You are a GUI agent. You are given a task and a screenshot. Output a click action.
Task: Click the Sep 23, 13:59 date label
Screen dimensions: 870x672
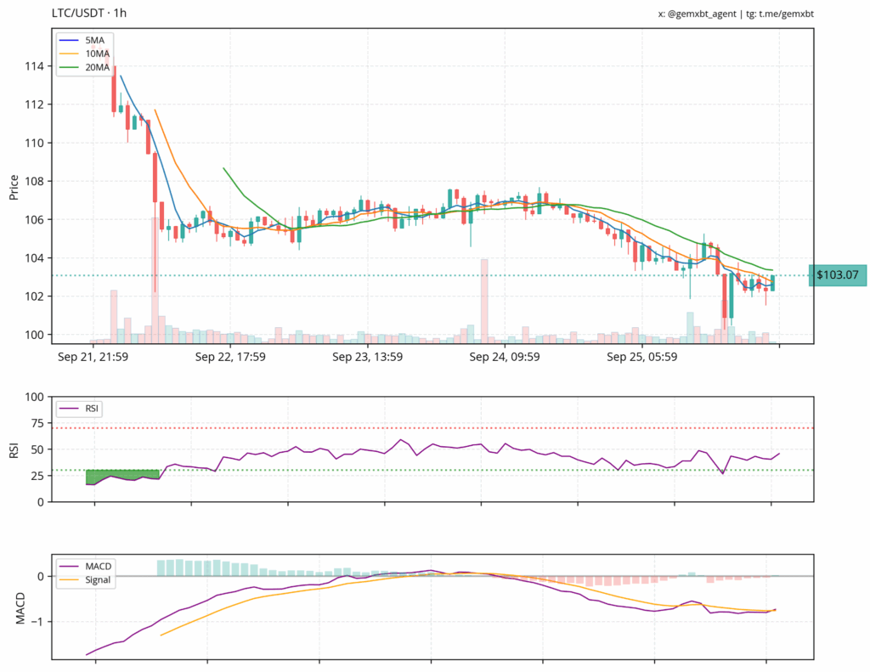[367, 357]
